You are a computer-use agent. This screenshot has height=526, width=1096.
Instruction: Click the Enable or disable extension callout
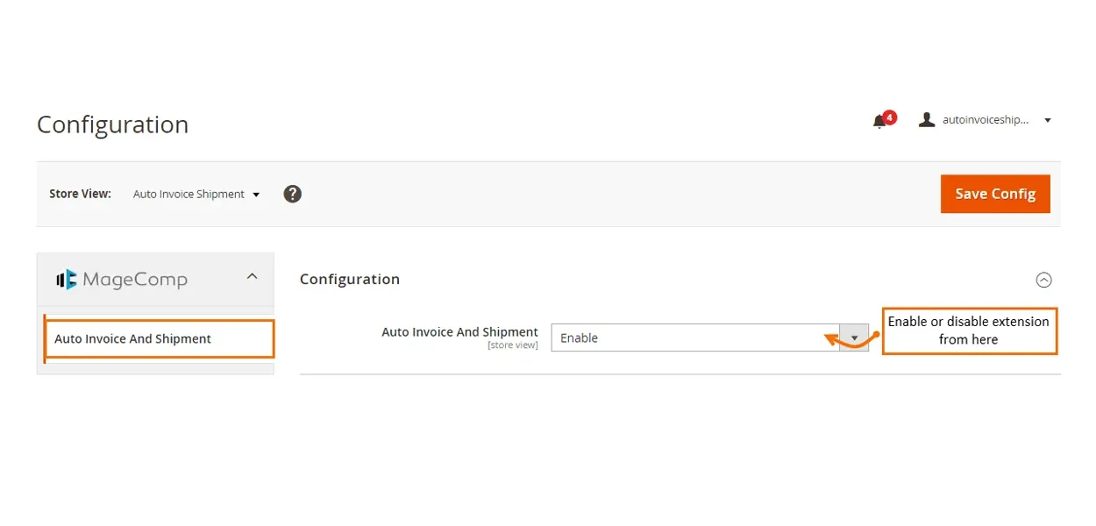[x=969, y=331]
